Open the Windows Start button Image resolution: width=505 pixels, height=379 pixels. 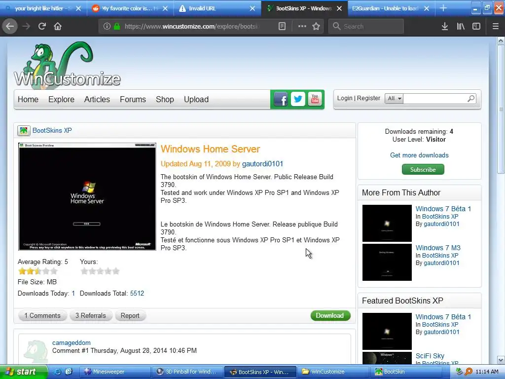(x=23, y=372)
